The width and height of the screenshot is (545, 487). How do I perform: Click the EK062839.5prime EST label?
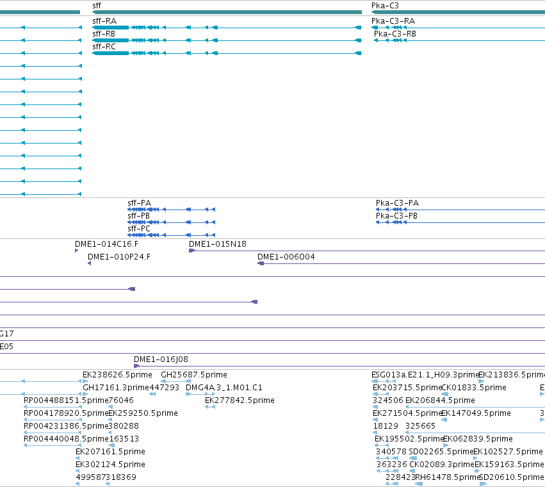pos(478,439)
